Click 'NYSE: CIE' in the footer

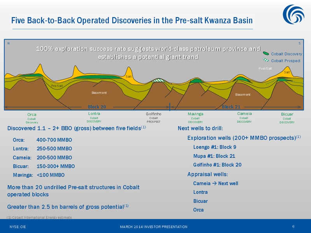tap(17, 227)
